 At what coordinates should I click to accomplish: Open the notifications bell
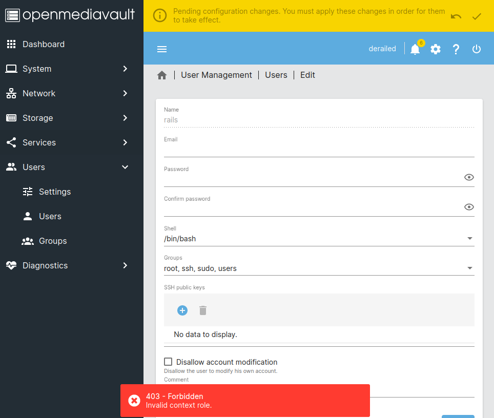pos(415,49)
